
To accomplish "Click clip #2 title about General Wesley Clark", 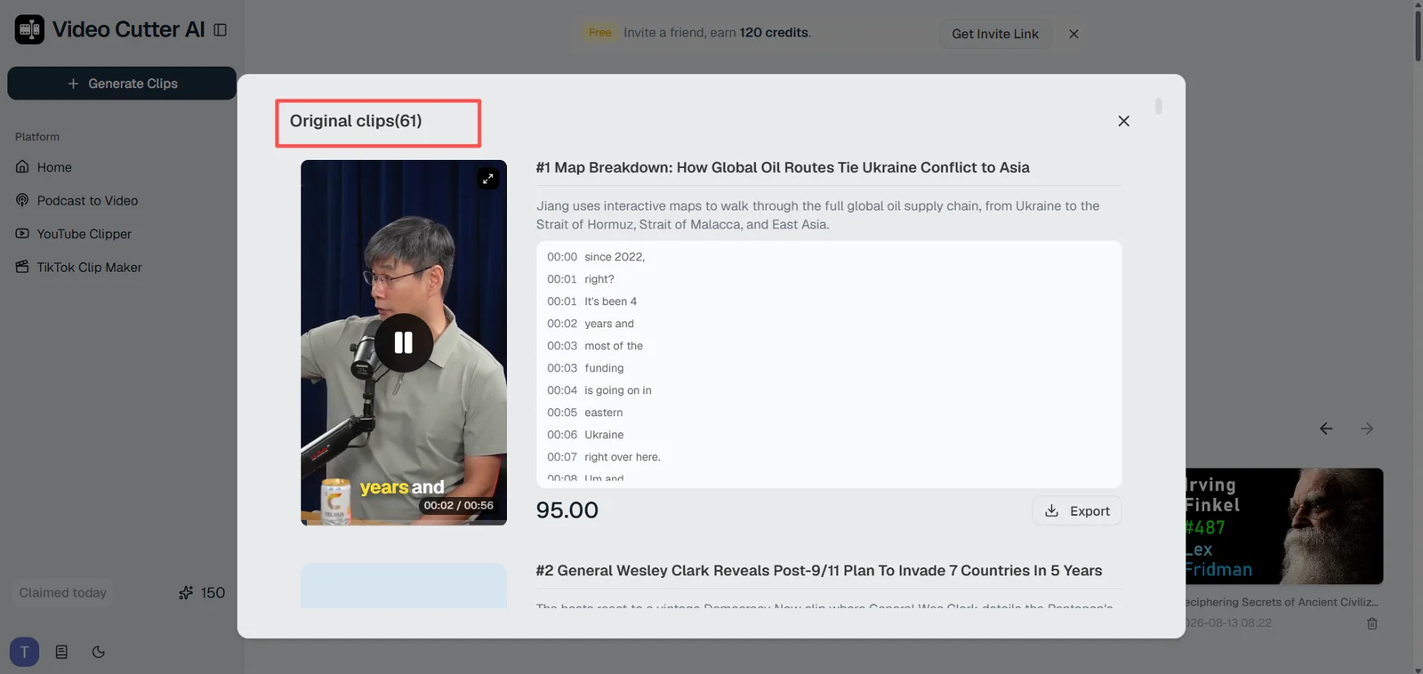I will pos(819,571).
